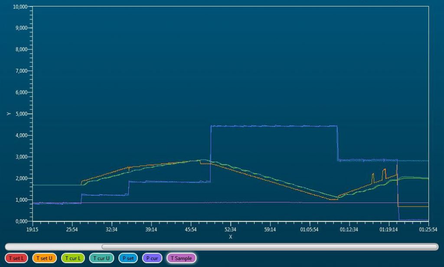Click the Y axis title left of the chart

8,114
